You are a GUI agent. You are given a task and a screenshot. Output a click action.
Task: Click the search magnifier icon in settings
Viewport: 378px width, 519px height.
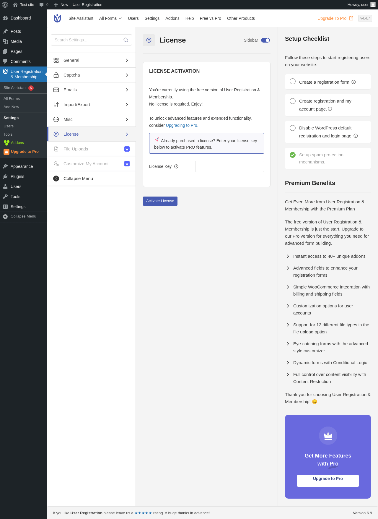[x=126, y=40]
